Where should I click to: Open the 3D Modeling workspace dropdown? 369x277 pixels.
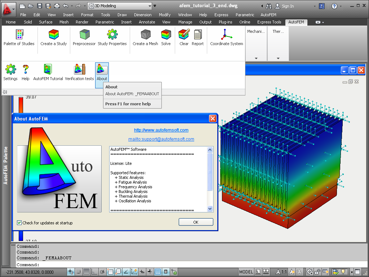pyautogui.click(x=120, y=6)
